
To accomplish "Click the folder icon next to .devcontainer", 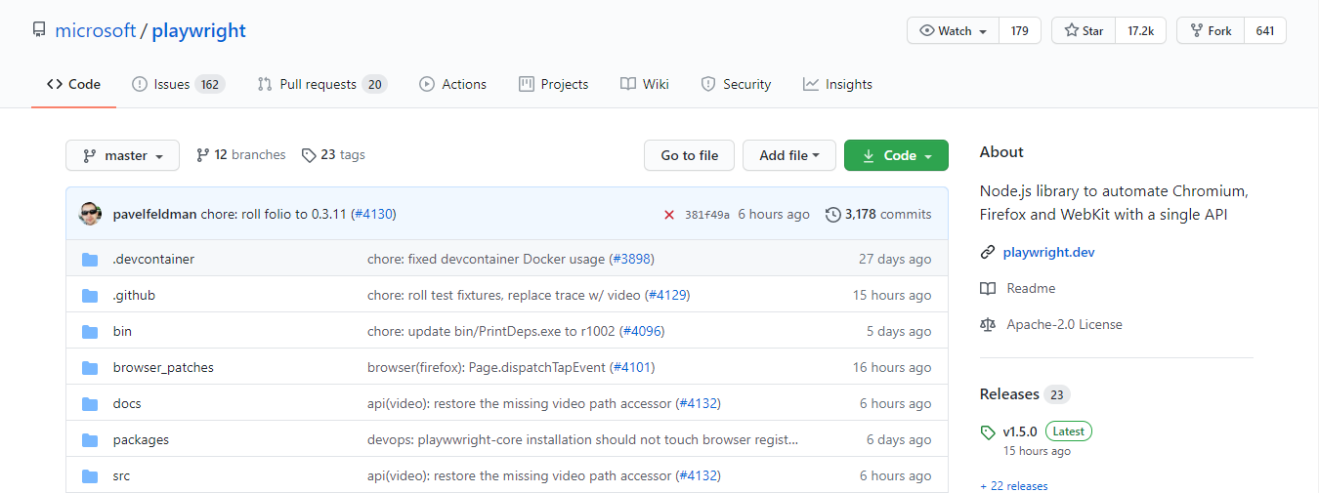I will pos(91,260).
